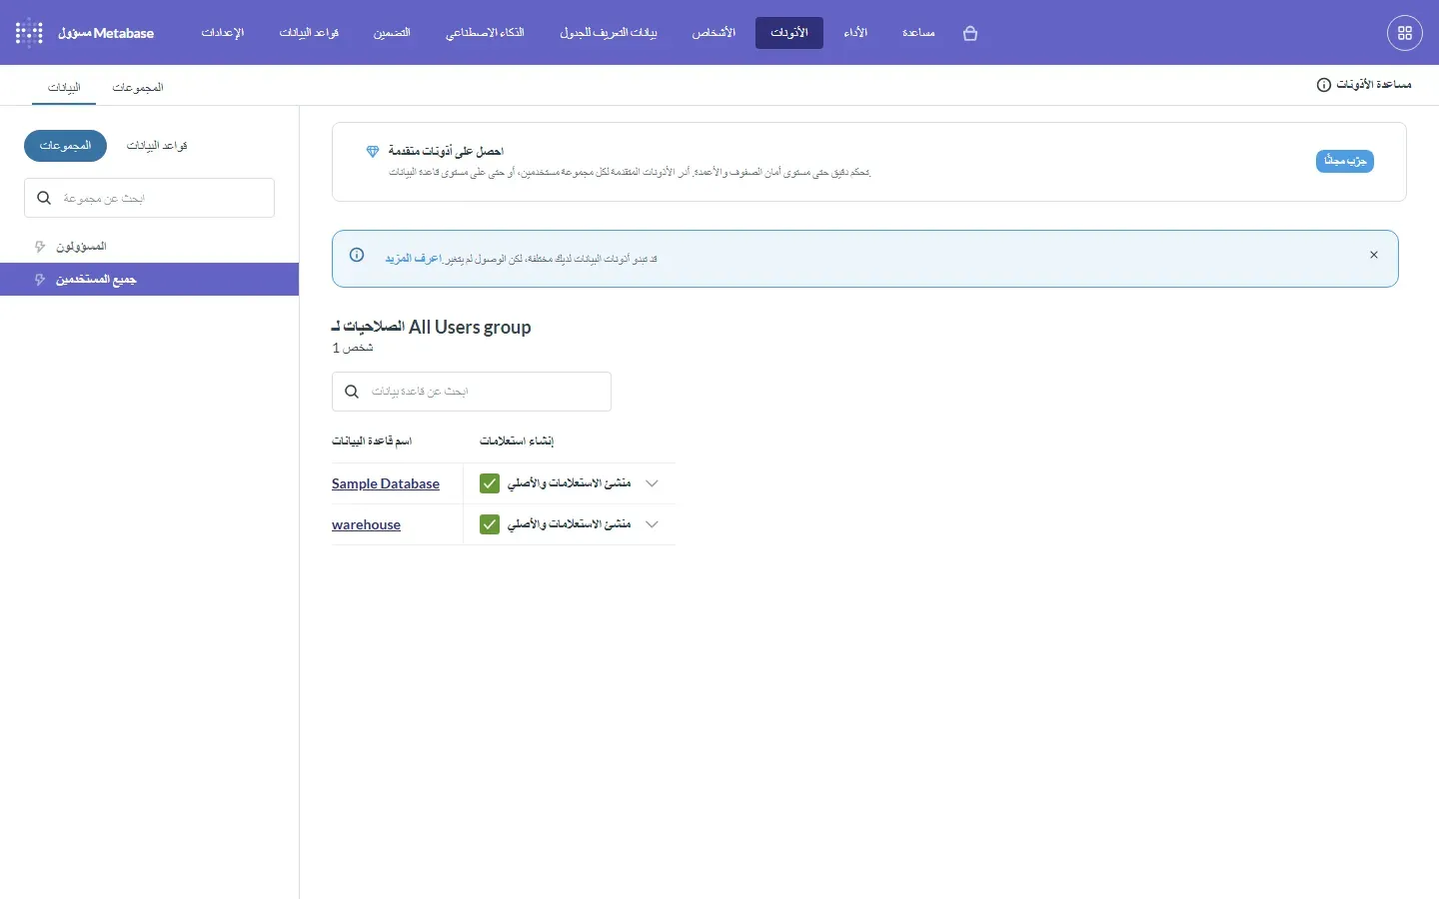Open الأشخاص in top navigation

pos(714,33)
